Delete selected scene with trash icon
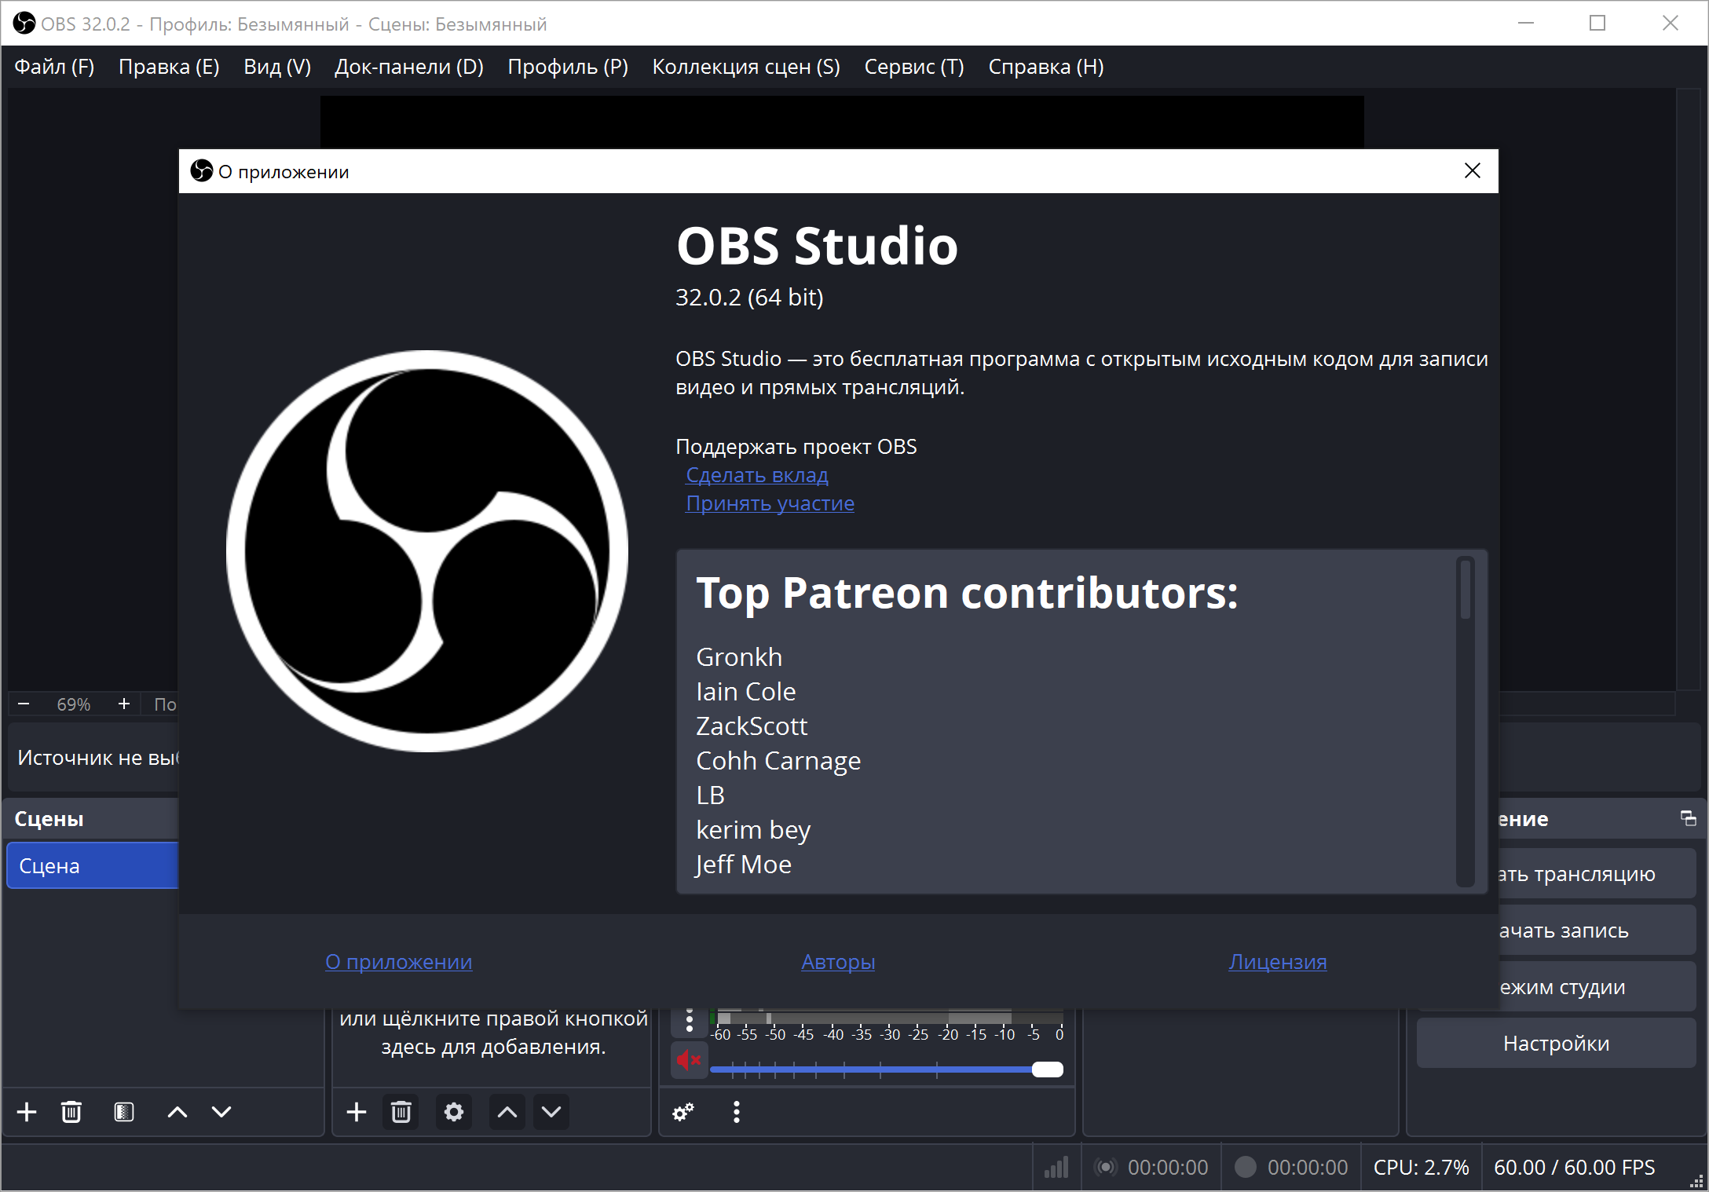 [71, 1112]
